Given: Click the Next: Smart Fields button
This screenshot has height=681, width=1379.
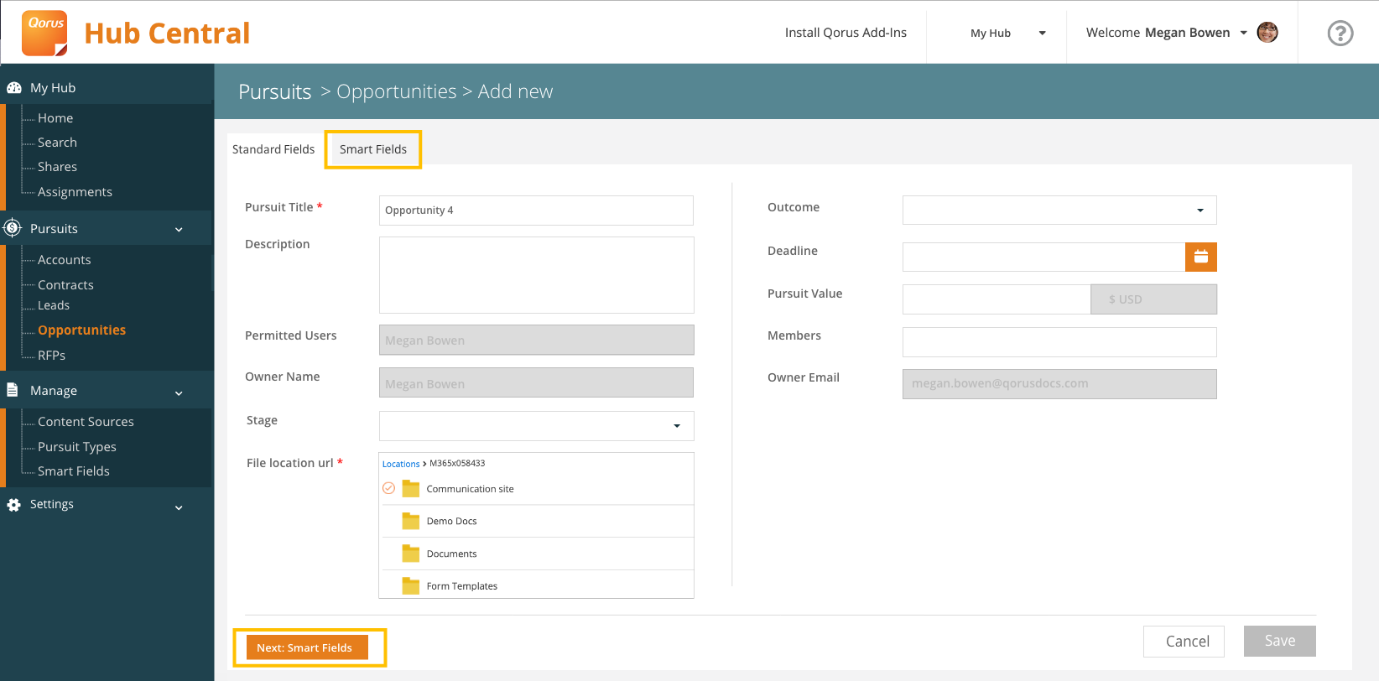Looking at the screenshot, I should (x=307, y=647).
